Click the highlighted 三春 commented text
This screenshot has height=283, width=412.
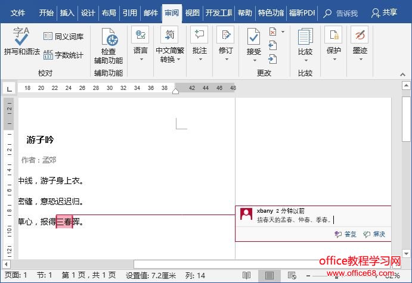pos(64,222)
